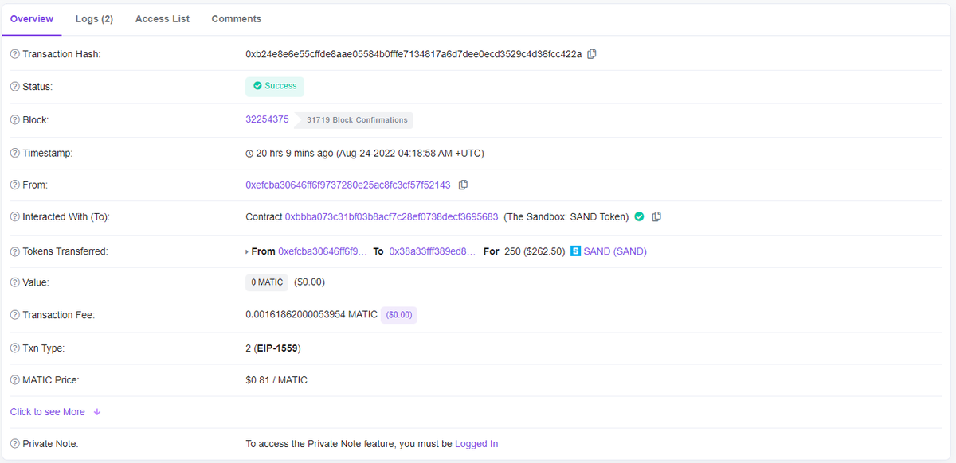956x463 pixels.
Task: Click the help icon beside Transaction Hash
Action: pos(14,54)
